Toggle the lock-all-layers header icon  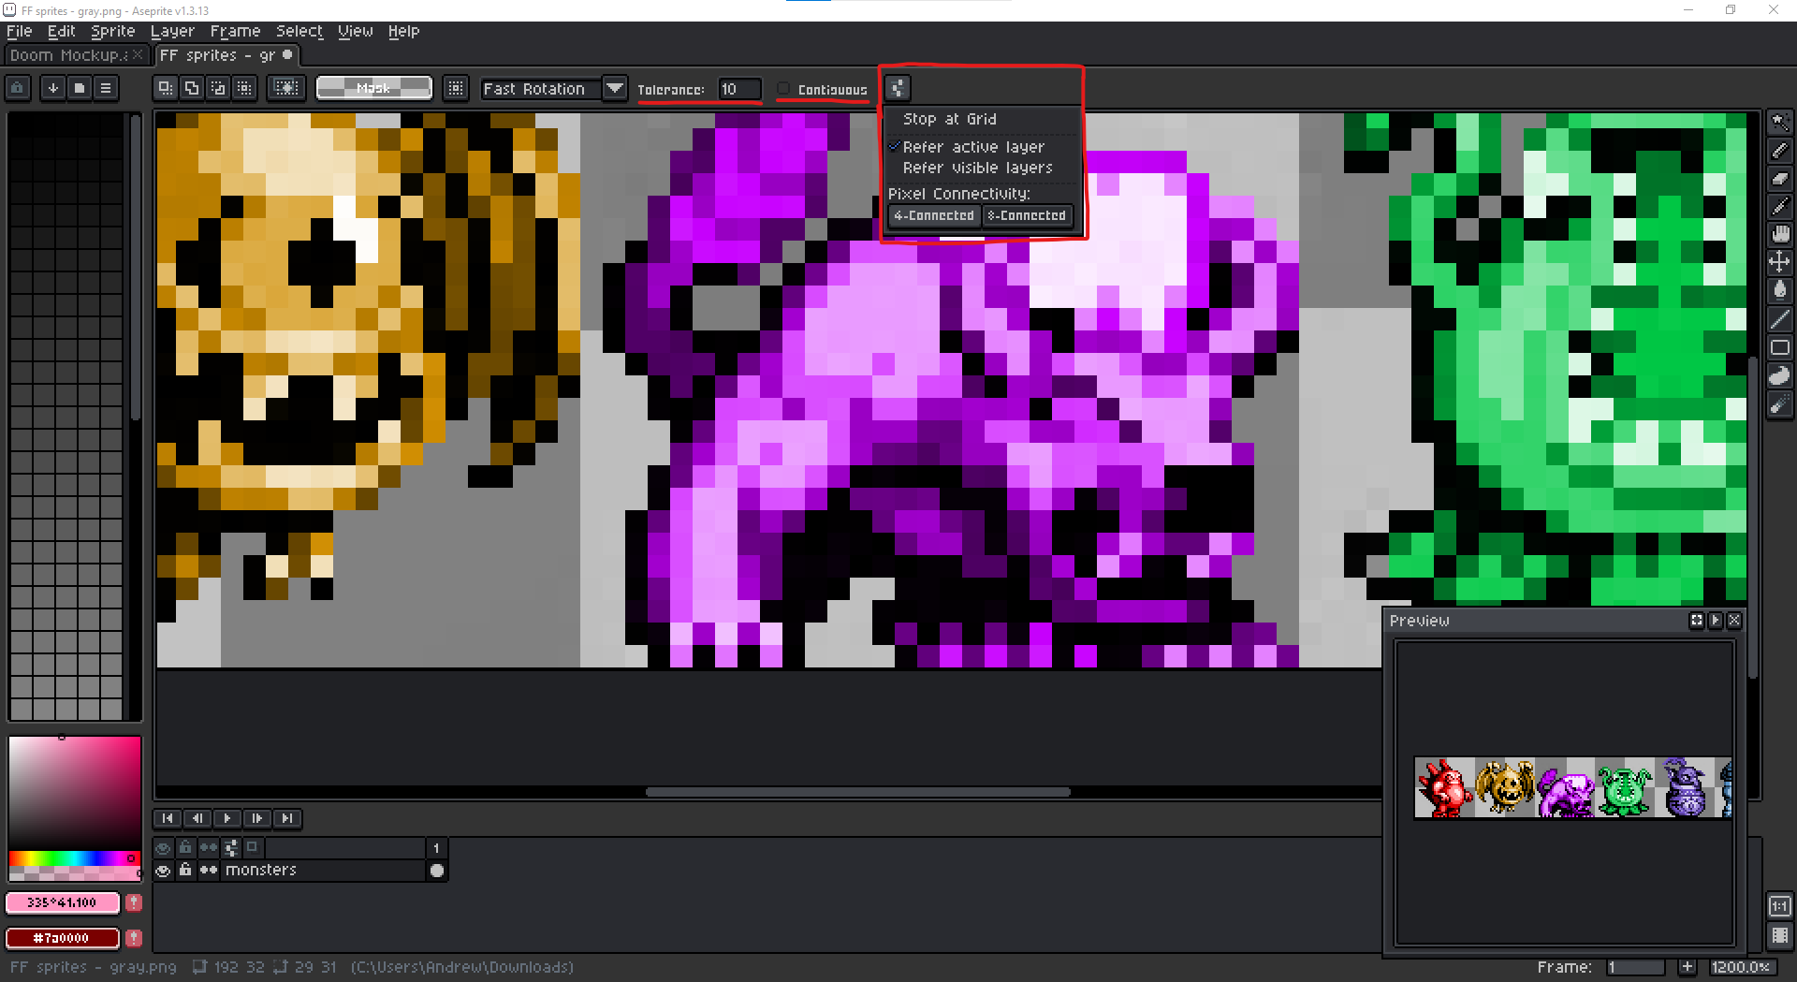185,848
